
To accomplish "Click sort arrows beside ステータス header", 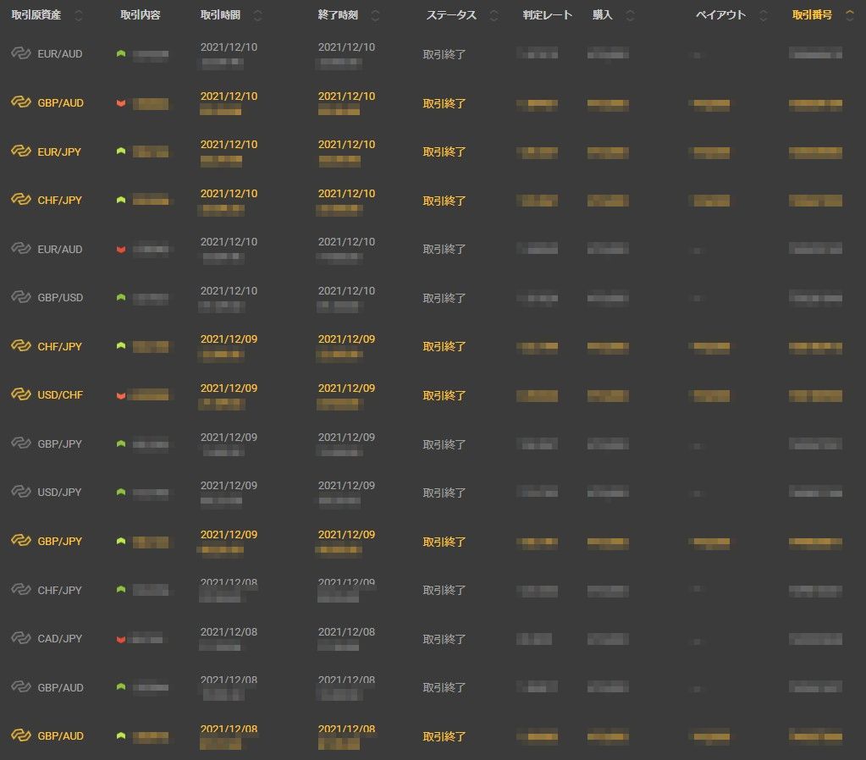I will [494, 16].
